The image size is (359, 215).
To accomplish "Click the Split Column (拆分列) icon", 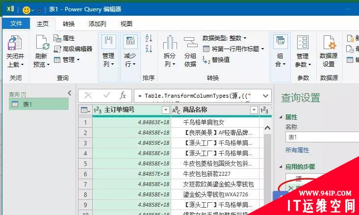I will coord(170,42).
